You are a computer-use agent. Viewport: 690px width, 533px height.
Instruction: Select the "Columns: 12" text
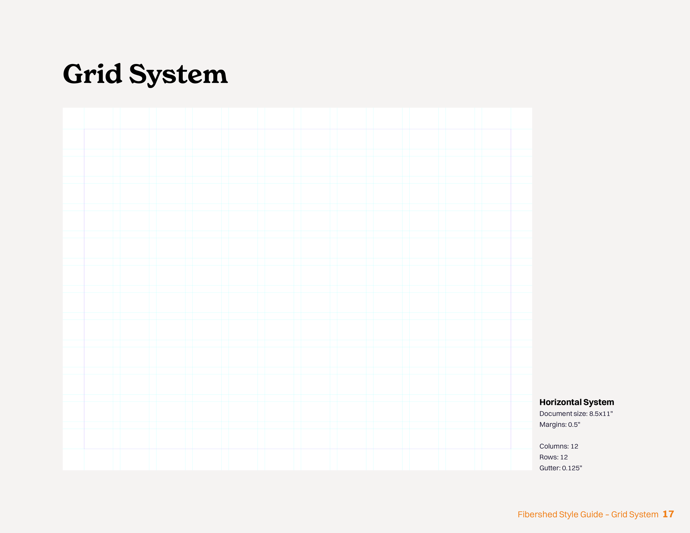(x=559, y=446)
